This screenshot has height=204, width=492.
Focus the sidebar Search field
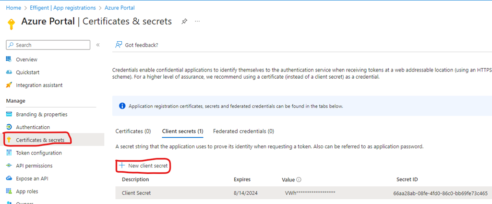tap(48, 45)
